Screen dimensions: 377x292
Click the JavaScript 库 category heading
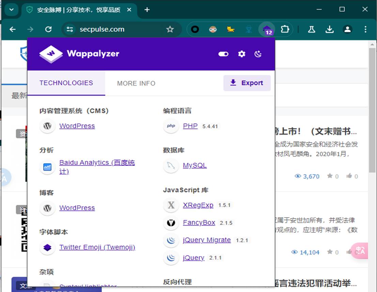point(186,190)
